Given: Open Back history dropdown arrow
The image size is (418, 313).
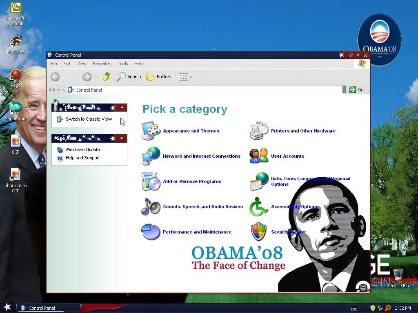Looking at the screenshot, I should (74, 77).
